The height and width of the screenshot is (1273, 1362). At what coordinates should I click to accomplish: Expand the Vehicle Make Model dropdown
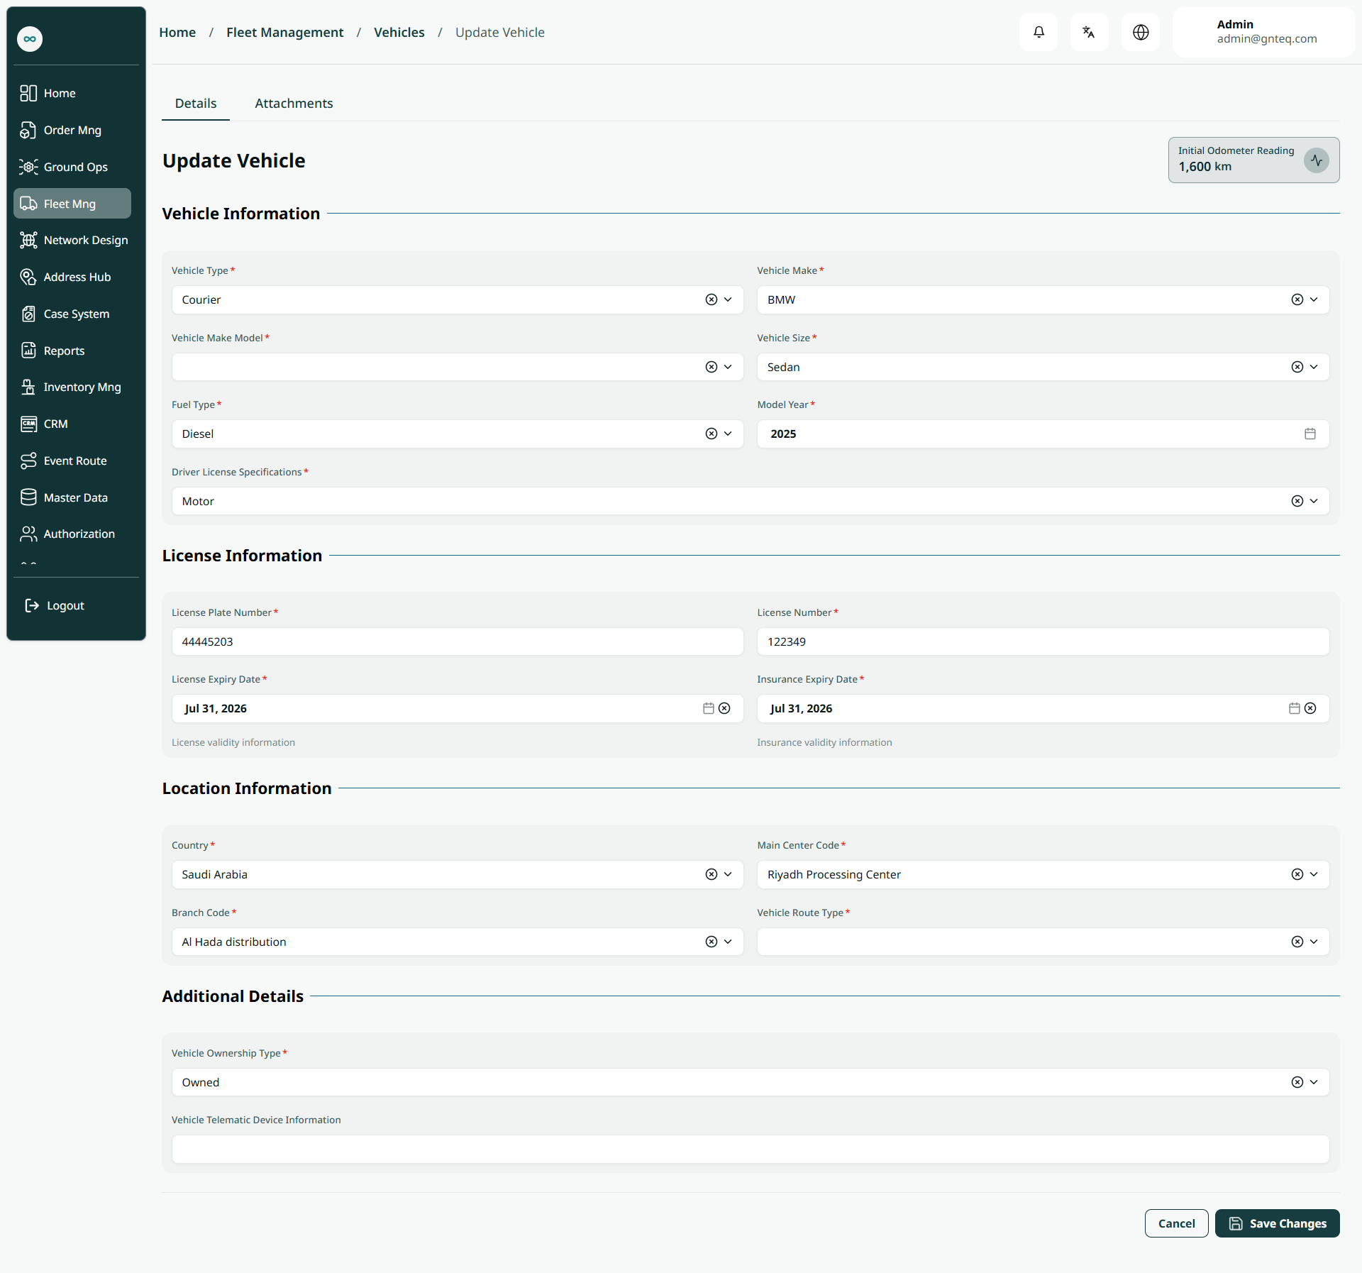728,367
